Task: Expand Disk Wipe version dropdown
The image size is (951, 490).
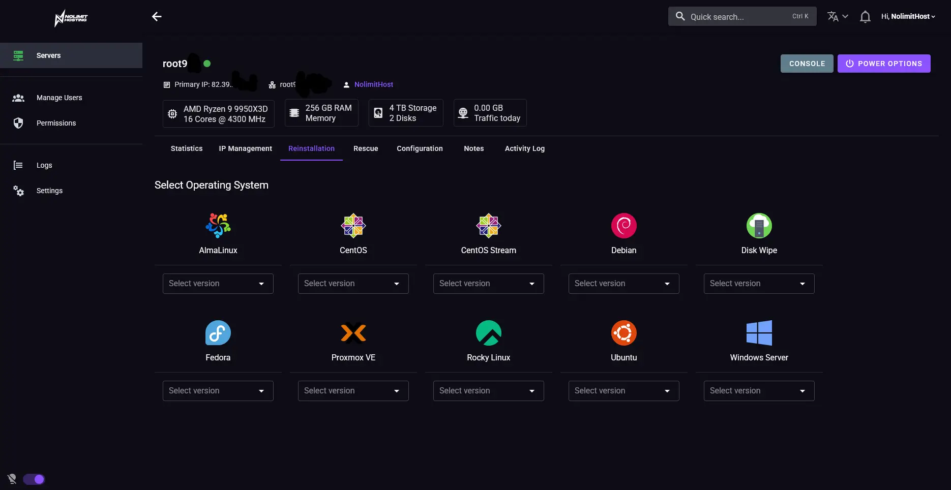Action: click(x=759, y=284)
